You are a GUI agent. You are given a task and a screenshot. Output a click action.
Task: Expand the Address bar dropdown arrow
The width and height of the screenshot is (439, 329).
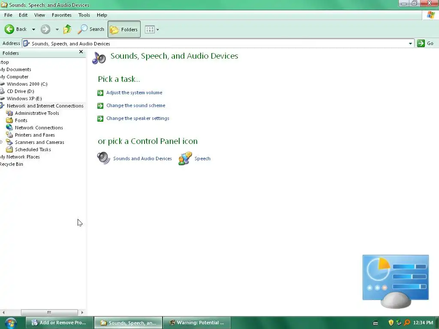click(x=410, y=44)
